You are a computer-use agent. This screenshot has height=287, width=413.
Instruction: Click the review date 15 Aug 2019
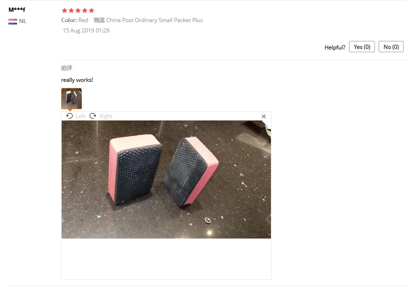(x=86, y=31)
